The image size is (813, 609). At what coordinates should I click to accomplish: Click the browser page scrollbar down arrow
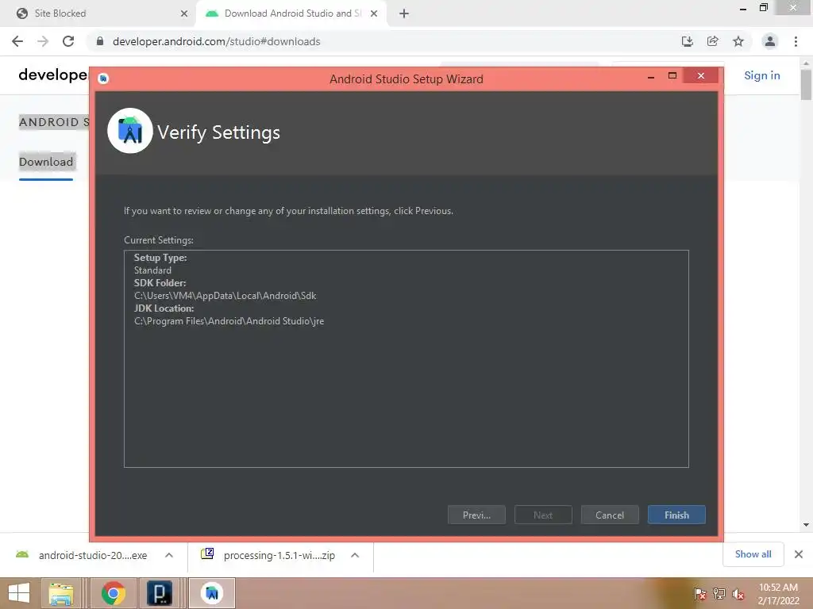pyautogui.click(x=806, y=525)
